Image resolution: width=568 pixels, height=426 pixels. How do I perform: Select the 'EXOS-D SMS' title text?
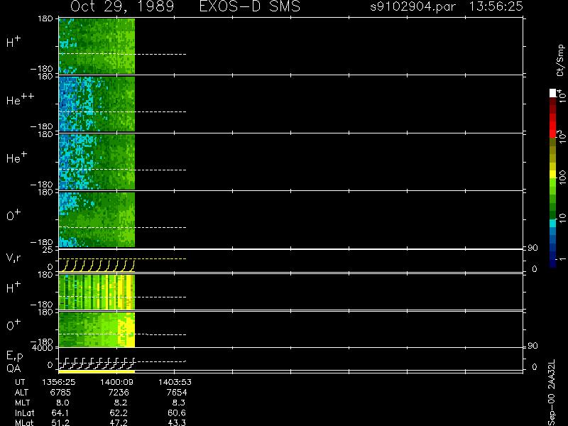click(250, 6)
